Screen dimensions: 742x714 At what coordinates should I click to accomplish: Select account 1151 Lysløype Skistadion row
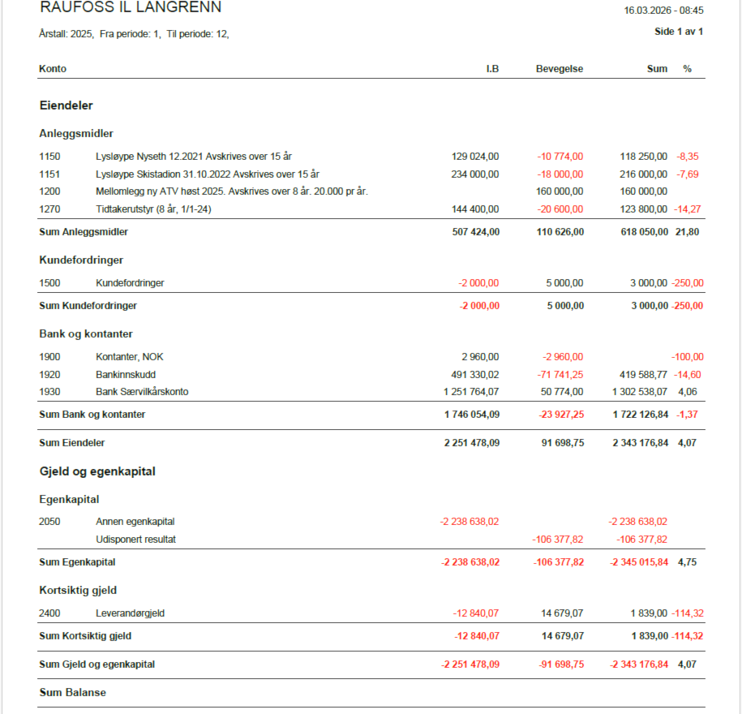pyautogui.click(x=207, y=174)
